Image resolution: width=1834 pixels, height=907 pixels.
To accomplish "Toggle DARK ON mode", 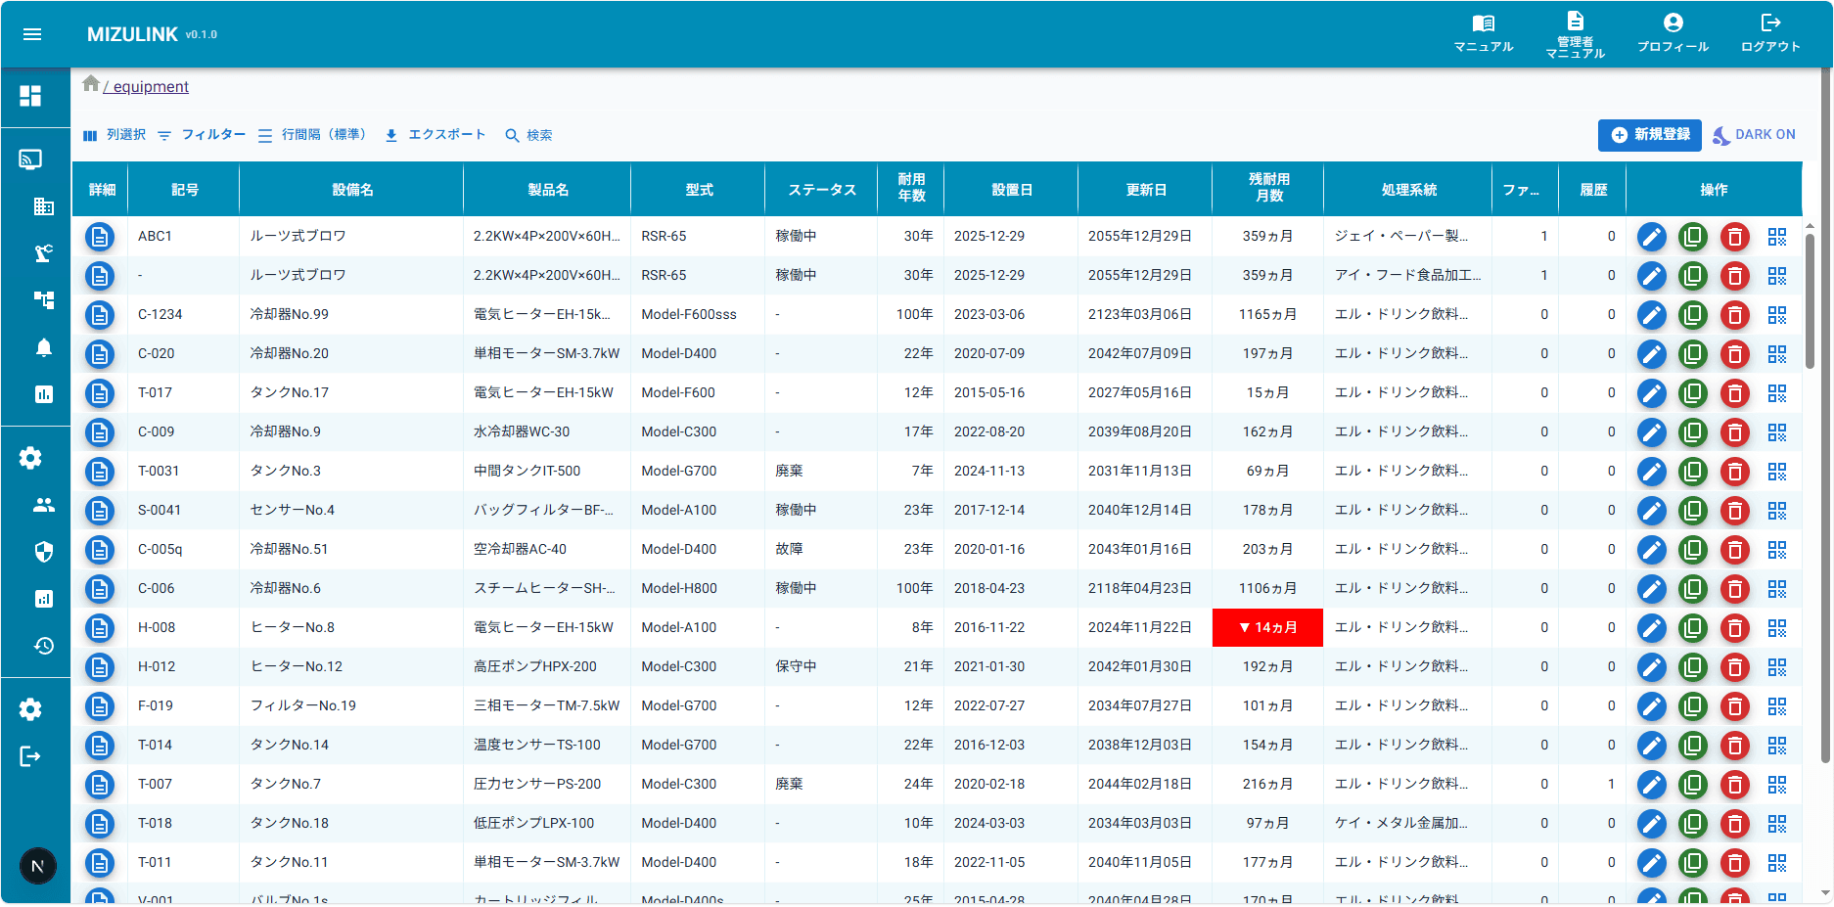I will [x=1754, y=135].
